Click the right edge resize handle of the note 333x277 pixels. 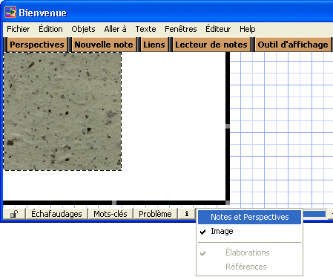coord(228,126)
